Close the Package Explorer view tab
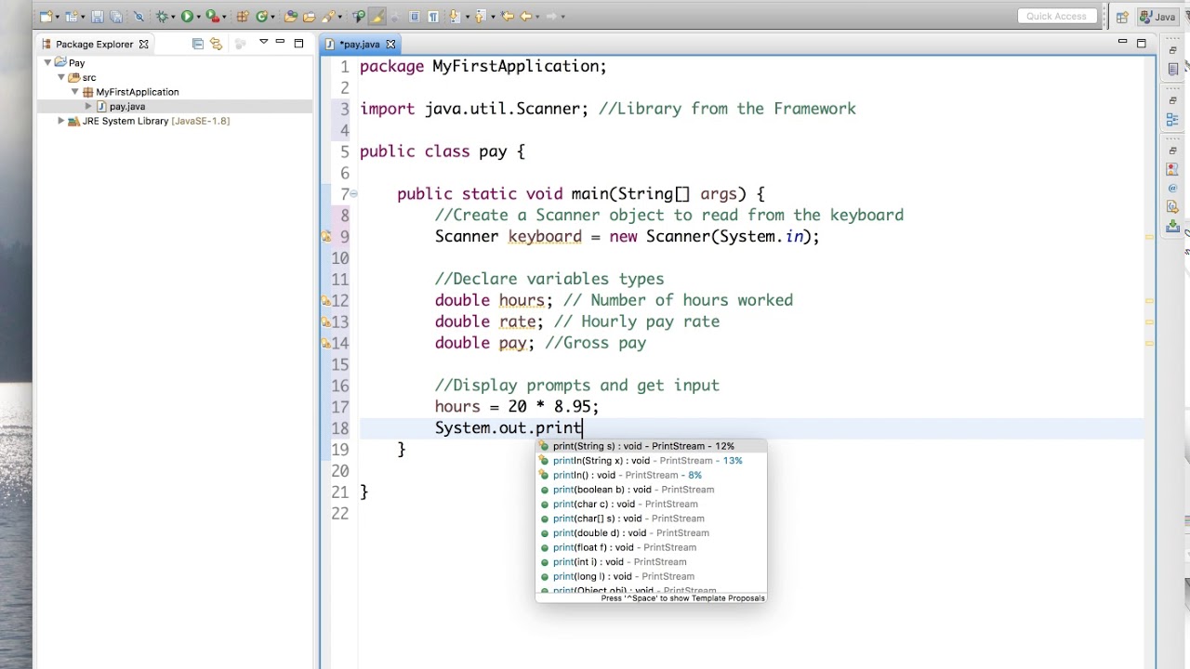Screen dimensions: 1190x669 (144, 44)
